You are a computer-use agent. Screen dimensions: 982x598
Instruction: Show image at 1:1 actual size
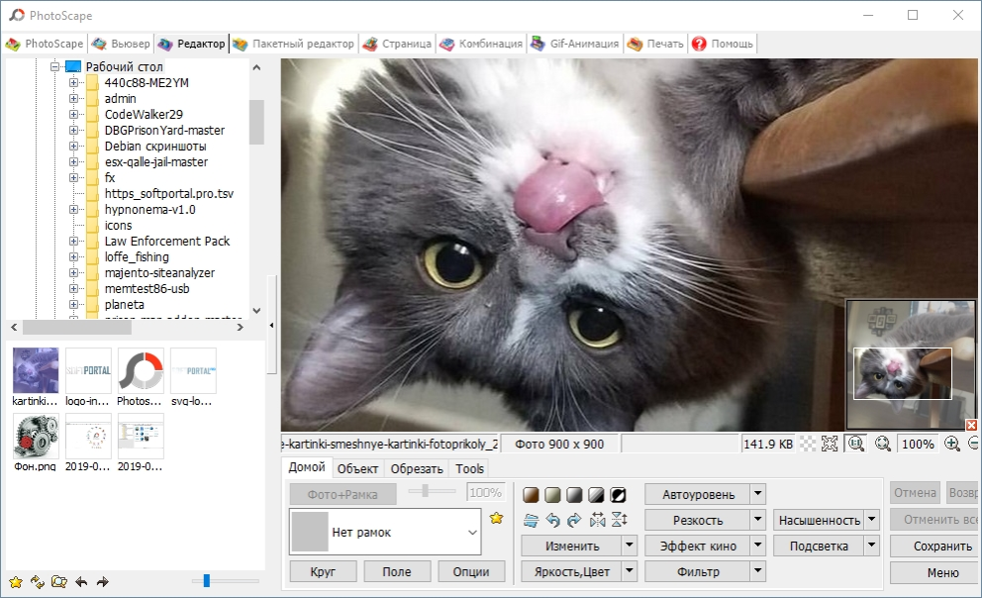[x=856, y=445]
